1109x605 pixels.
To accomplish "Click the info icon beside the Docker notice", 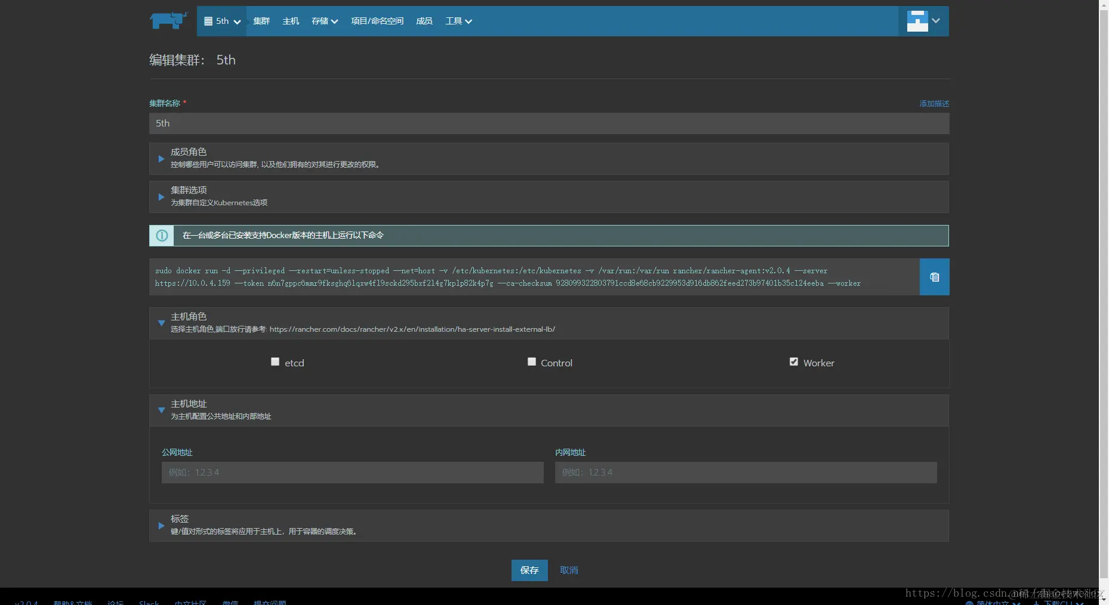I will (162, 236).
